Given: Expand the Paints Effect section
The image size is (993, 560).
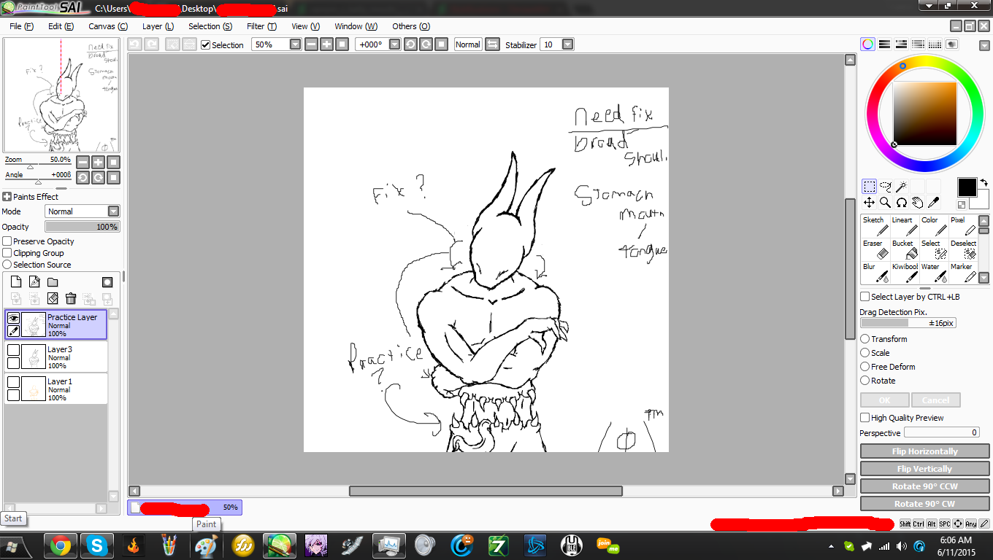Looking at the screenshot, I should click(x=7, y=197).
